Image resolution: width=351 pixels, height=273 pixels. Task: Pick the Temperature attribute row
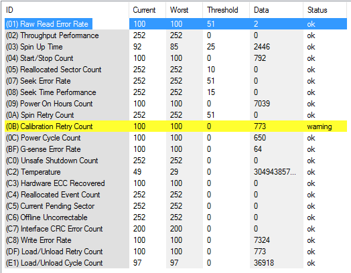click(175, 172)
